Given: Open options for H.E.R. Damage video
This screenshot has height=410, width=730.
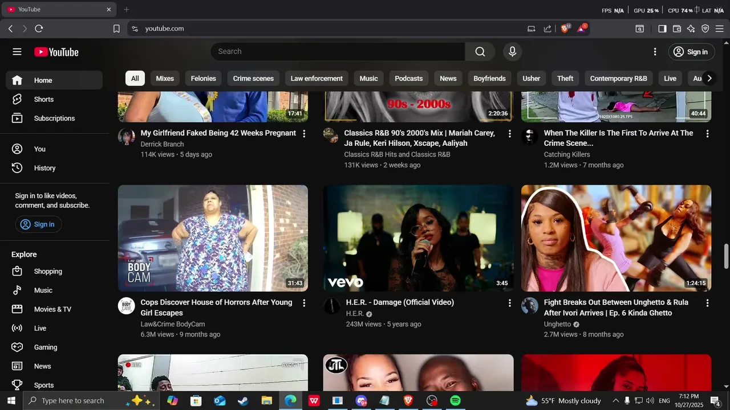Looking at the screenshot, I should (510, 303).
